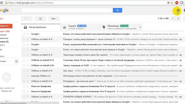Click attachment icon on Терминация номера email
The height and width of the screenshot is (104, 185).
(x=180, y=55)
